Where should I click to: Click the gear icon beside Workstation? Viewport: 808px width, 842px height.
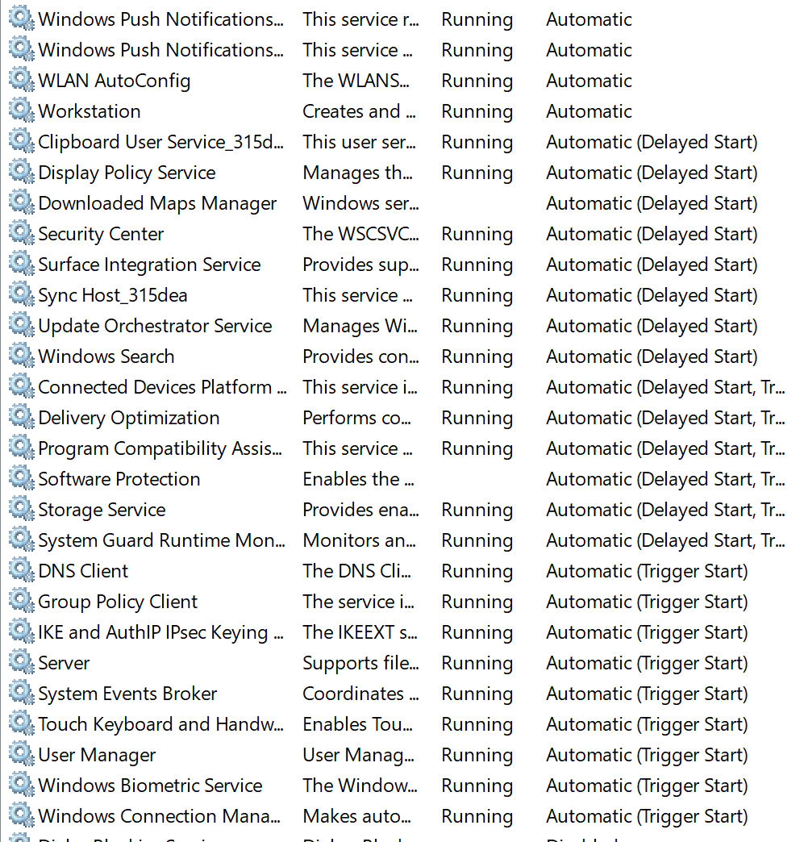22,110
